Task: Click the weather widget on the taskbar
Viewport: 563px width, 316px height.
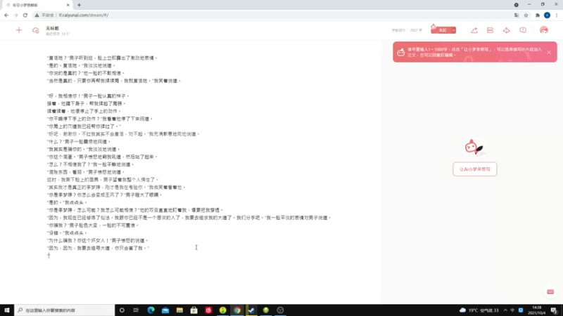Action: point(479,310)
